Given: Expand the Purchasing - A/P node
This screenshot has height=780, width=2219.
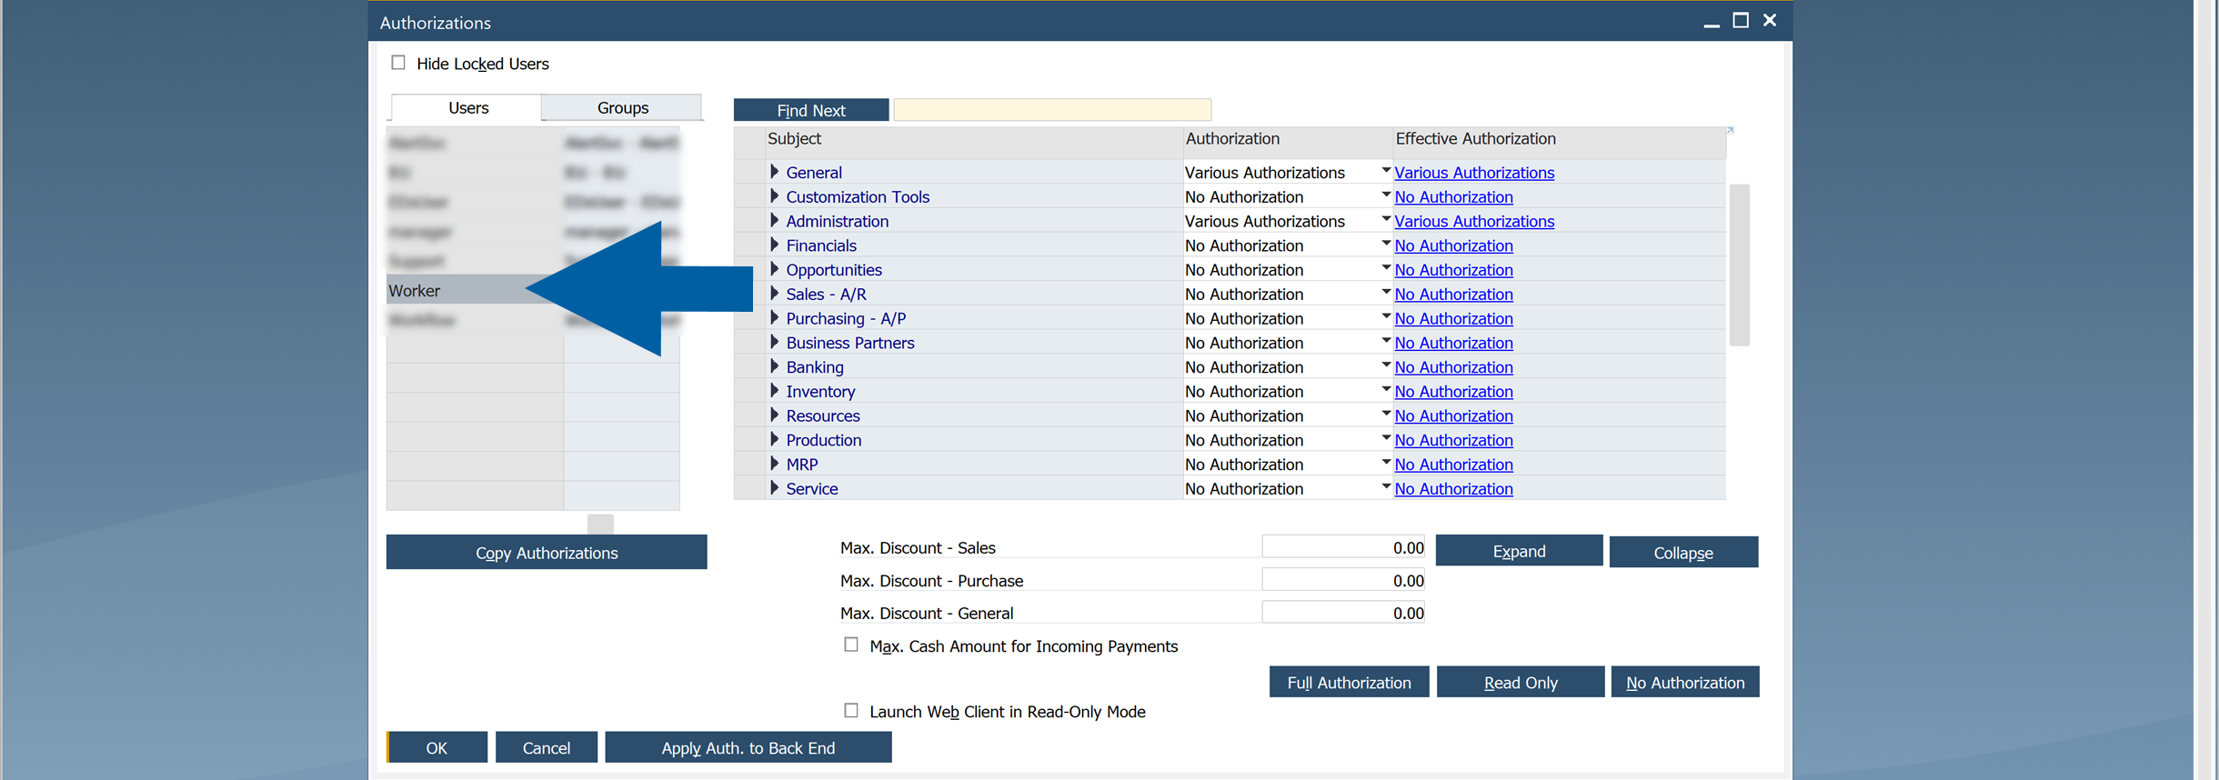Looking at the screenshot, I should [775, 318].
